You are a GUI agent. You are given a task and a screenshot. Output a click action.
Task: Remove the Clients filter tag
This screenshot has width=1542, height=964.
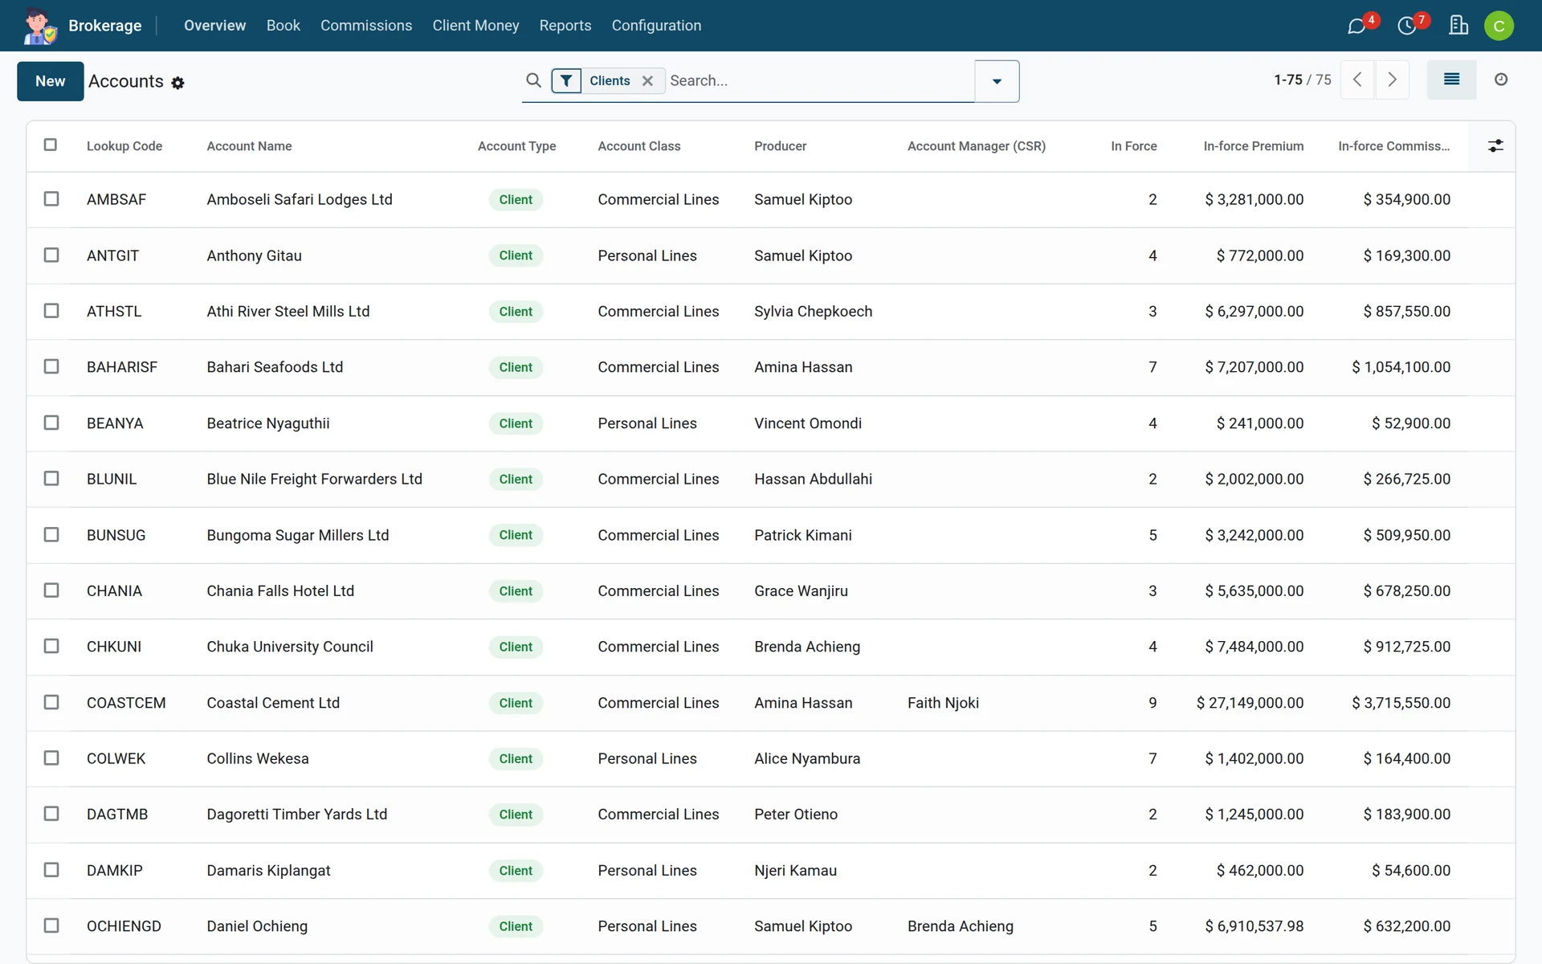pos(647,80)
